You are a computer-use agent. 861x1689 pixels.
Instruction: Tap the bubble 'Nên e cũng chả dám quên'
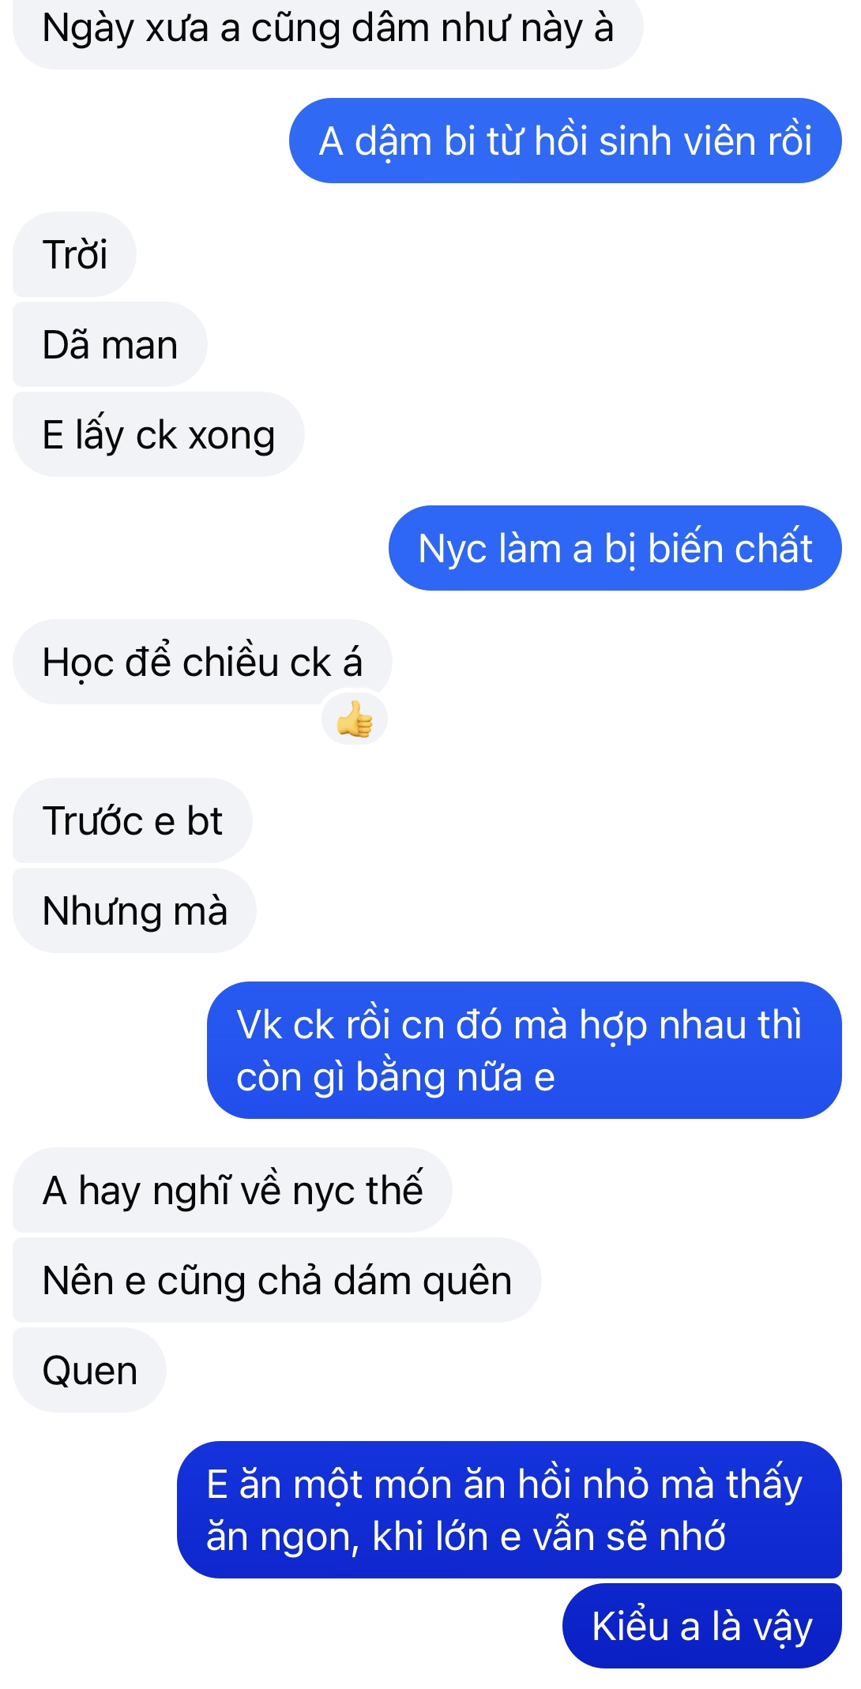(276, 1280)
